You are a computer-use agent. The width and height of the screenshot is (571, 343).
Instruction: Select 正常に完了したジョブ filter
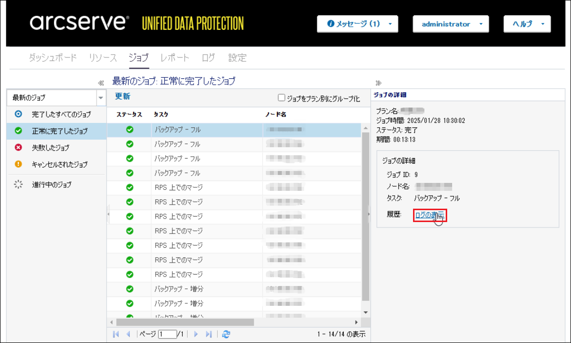click(x=56, y=131)
